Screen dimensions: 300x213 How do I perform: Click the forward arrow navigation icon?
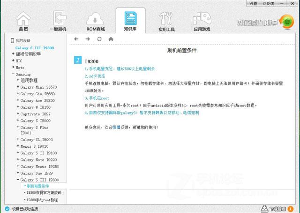pos(88,39)
